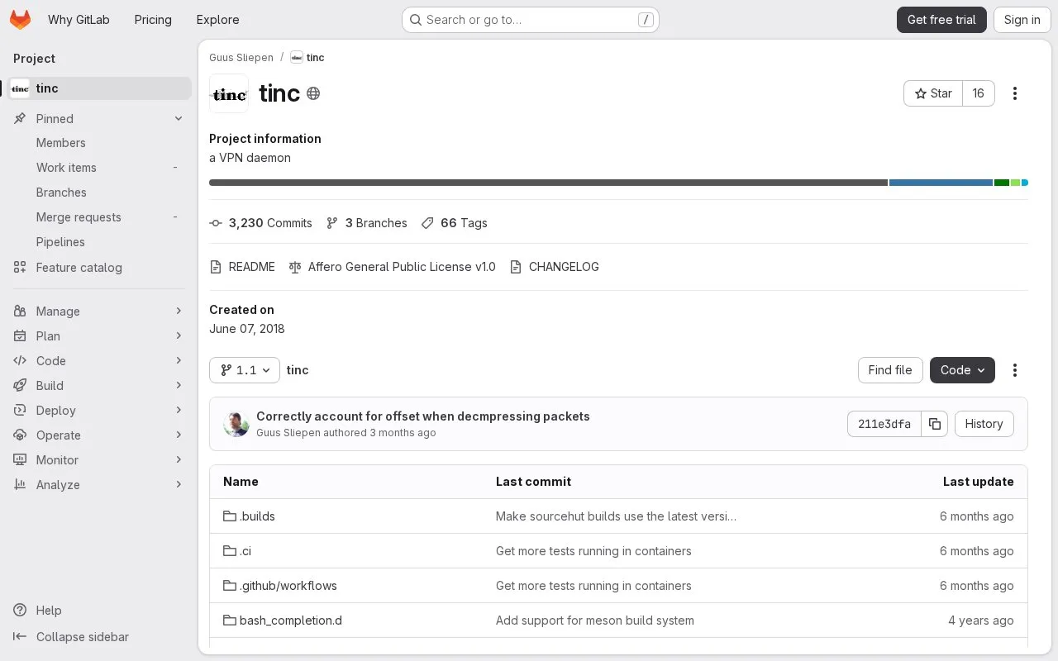Copy the commit SHA 211e3dfa
Screen dimensions: 1058x661
pyautogui.click(x=935, y=424)
